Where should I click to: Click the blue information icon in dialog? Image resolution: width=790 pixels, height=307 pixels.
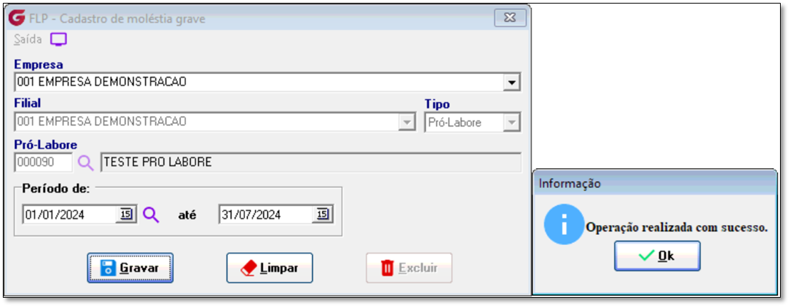[x=563, y=224]
